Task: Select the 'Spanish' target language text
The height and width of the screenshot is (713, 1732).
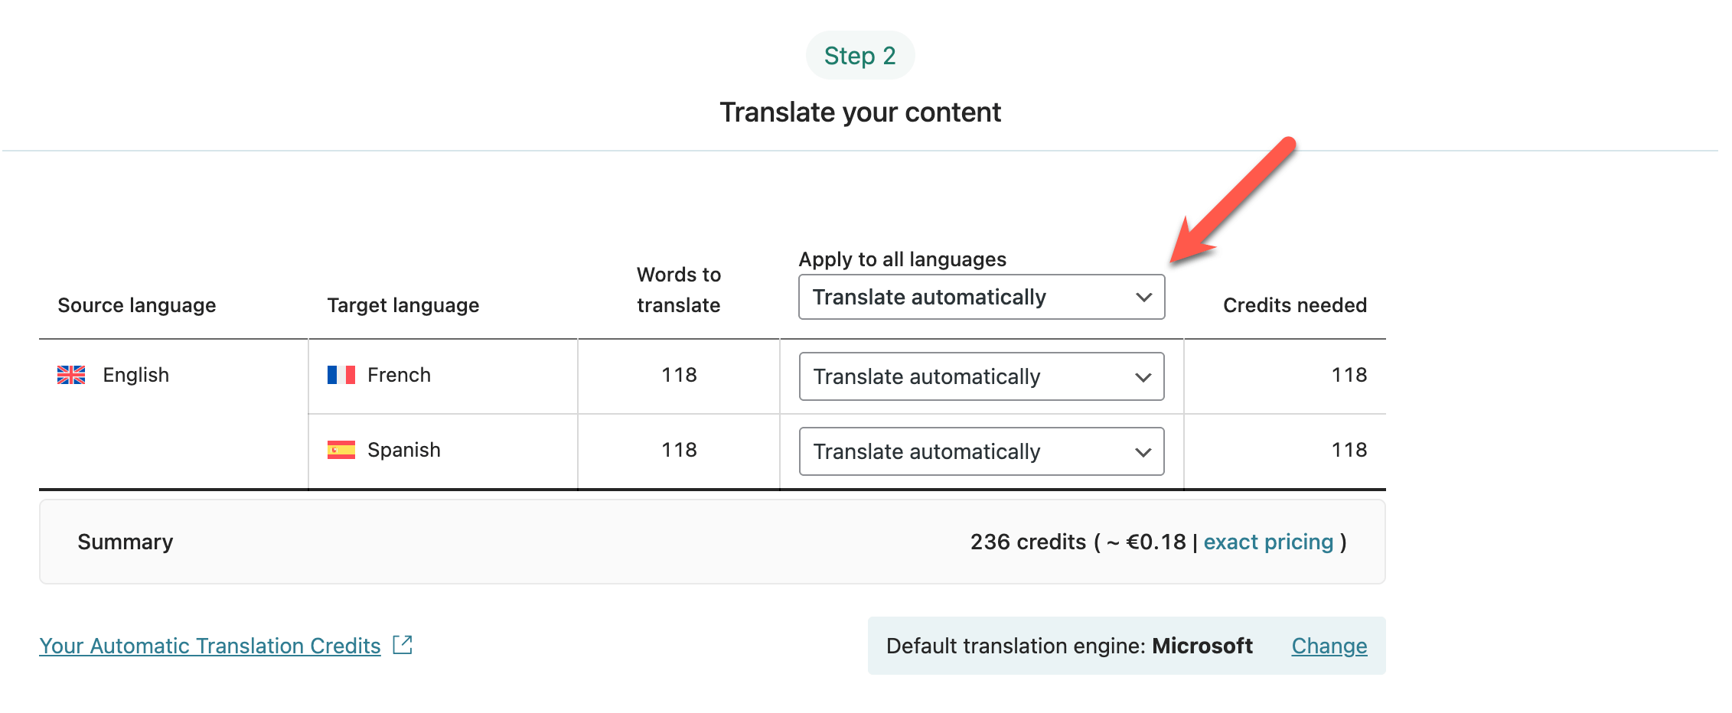Action: point(404,450)
